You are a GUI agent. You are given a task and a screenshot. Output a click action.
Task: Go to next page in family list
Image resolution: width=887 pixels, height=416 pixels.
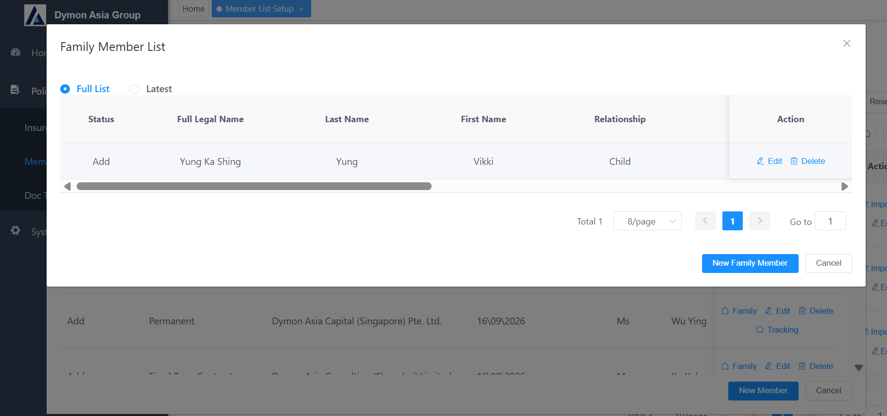tap(760, 221)
